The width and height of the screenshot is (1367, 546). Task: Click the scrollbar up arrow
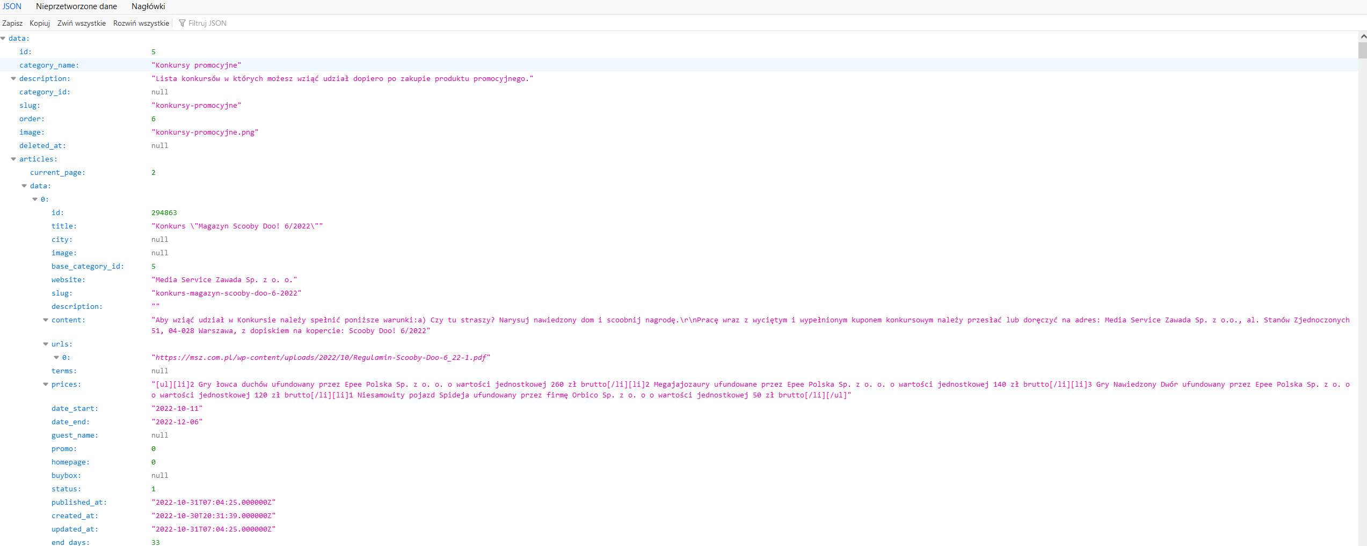(1362, 36)
